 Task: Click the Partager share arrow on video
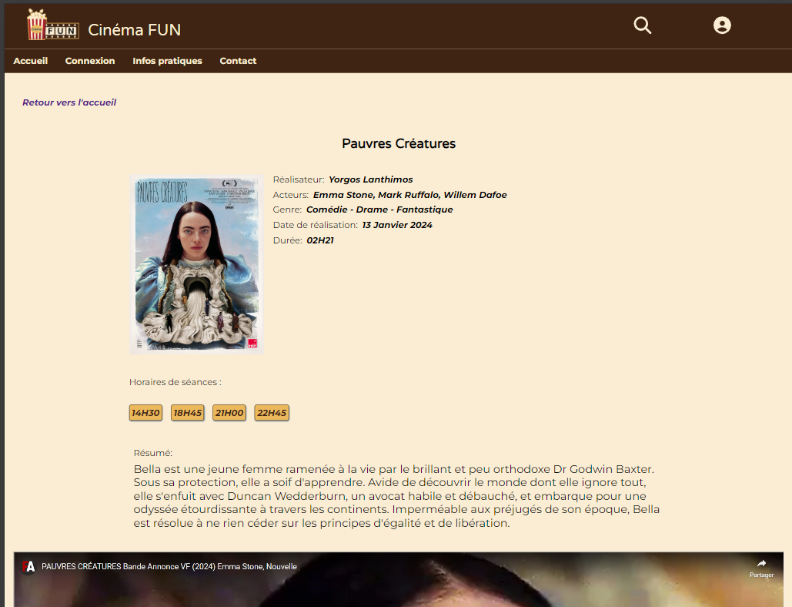(761, 567)
